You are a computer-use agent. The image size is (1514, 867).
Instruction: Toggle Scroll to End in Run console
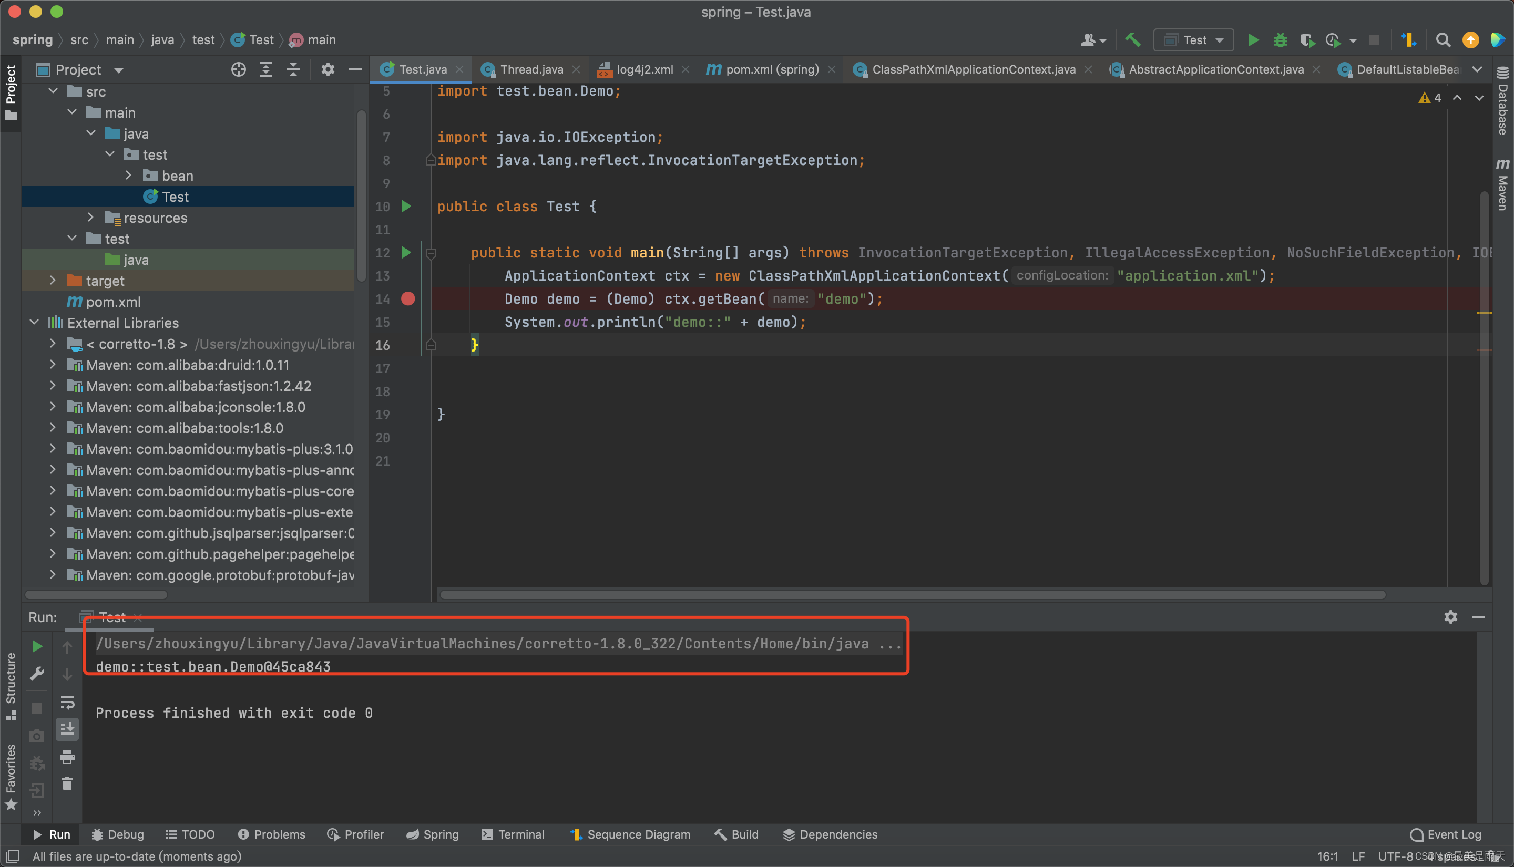pos(67,729)
